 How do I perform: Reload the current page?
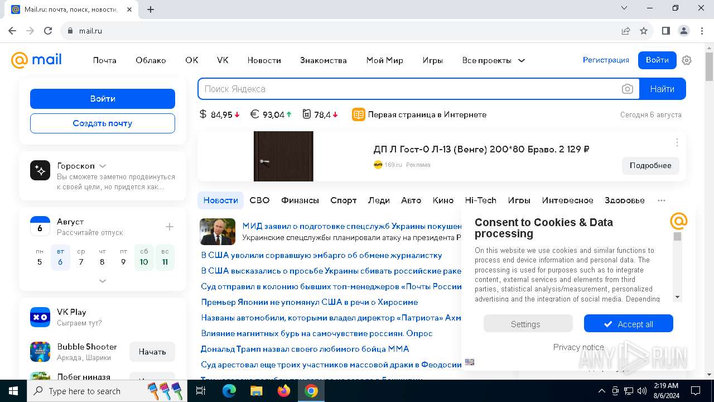pyautogui.click(x=48, y=31)
